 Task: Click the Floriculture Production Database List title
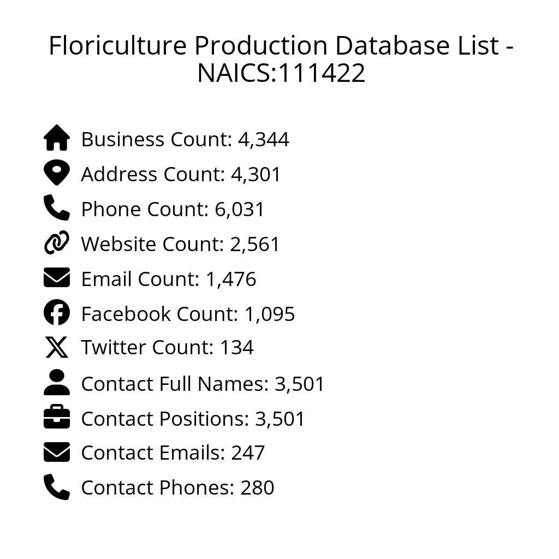click(281, 59)
